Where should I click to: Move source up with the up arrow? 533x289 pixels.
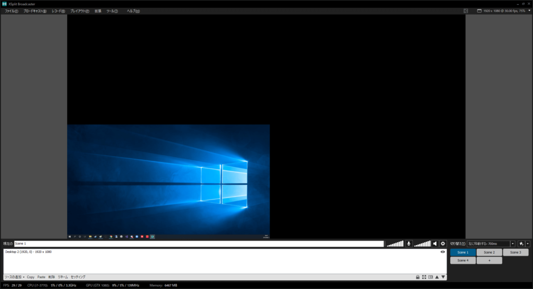tap(437, 277)
